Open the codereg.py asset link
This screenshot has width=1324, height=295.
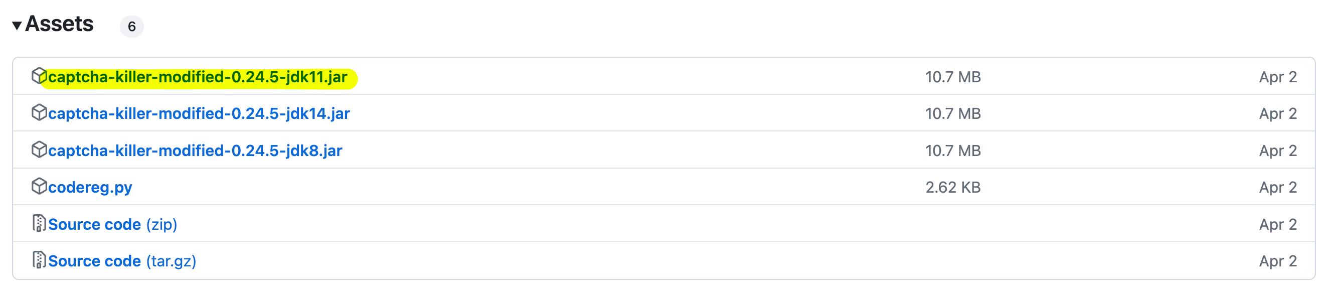[90, 188]
